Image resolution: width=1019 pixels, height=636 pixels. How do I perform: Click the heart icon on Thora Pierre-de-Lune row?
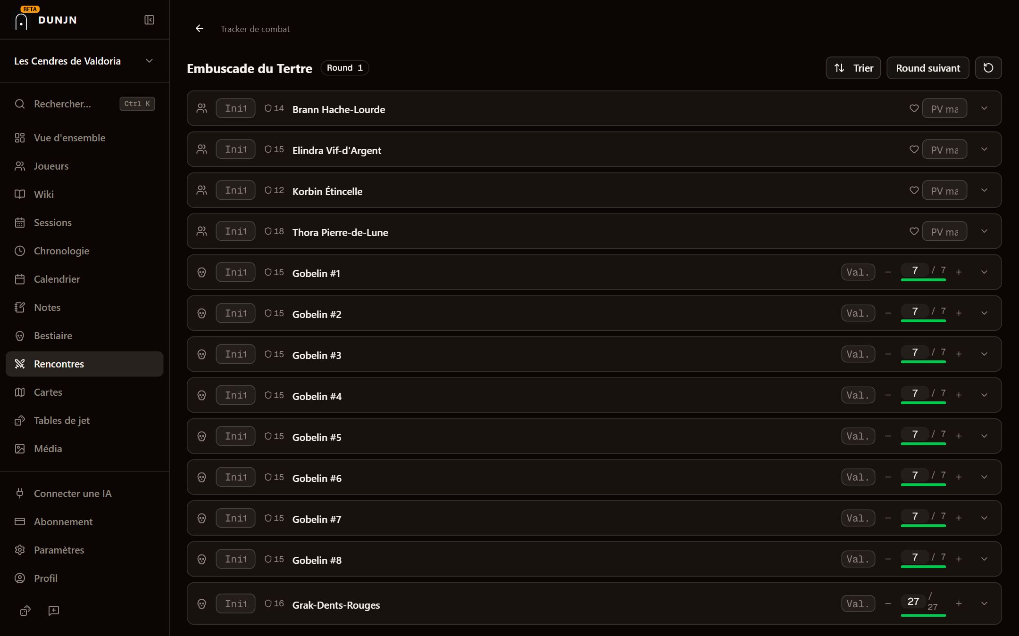click(914, 231)
